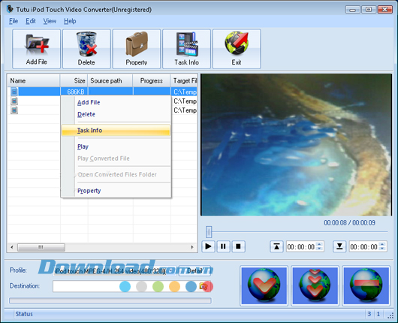Screen dimensions: 398x323
Task: Click the set start time marker icon
Action: point(276,246)
